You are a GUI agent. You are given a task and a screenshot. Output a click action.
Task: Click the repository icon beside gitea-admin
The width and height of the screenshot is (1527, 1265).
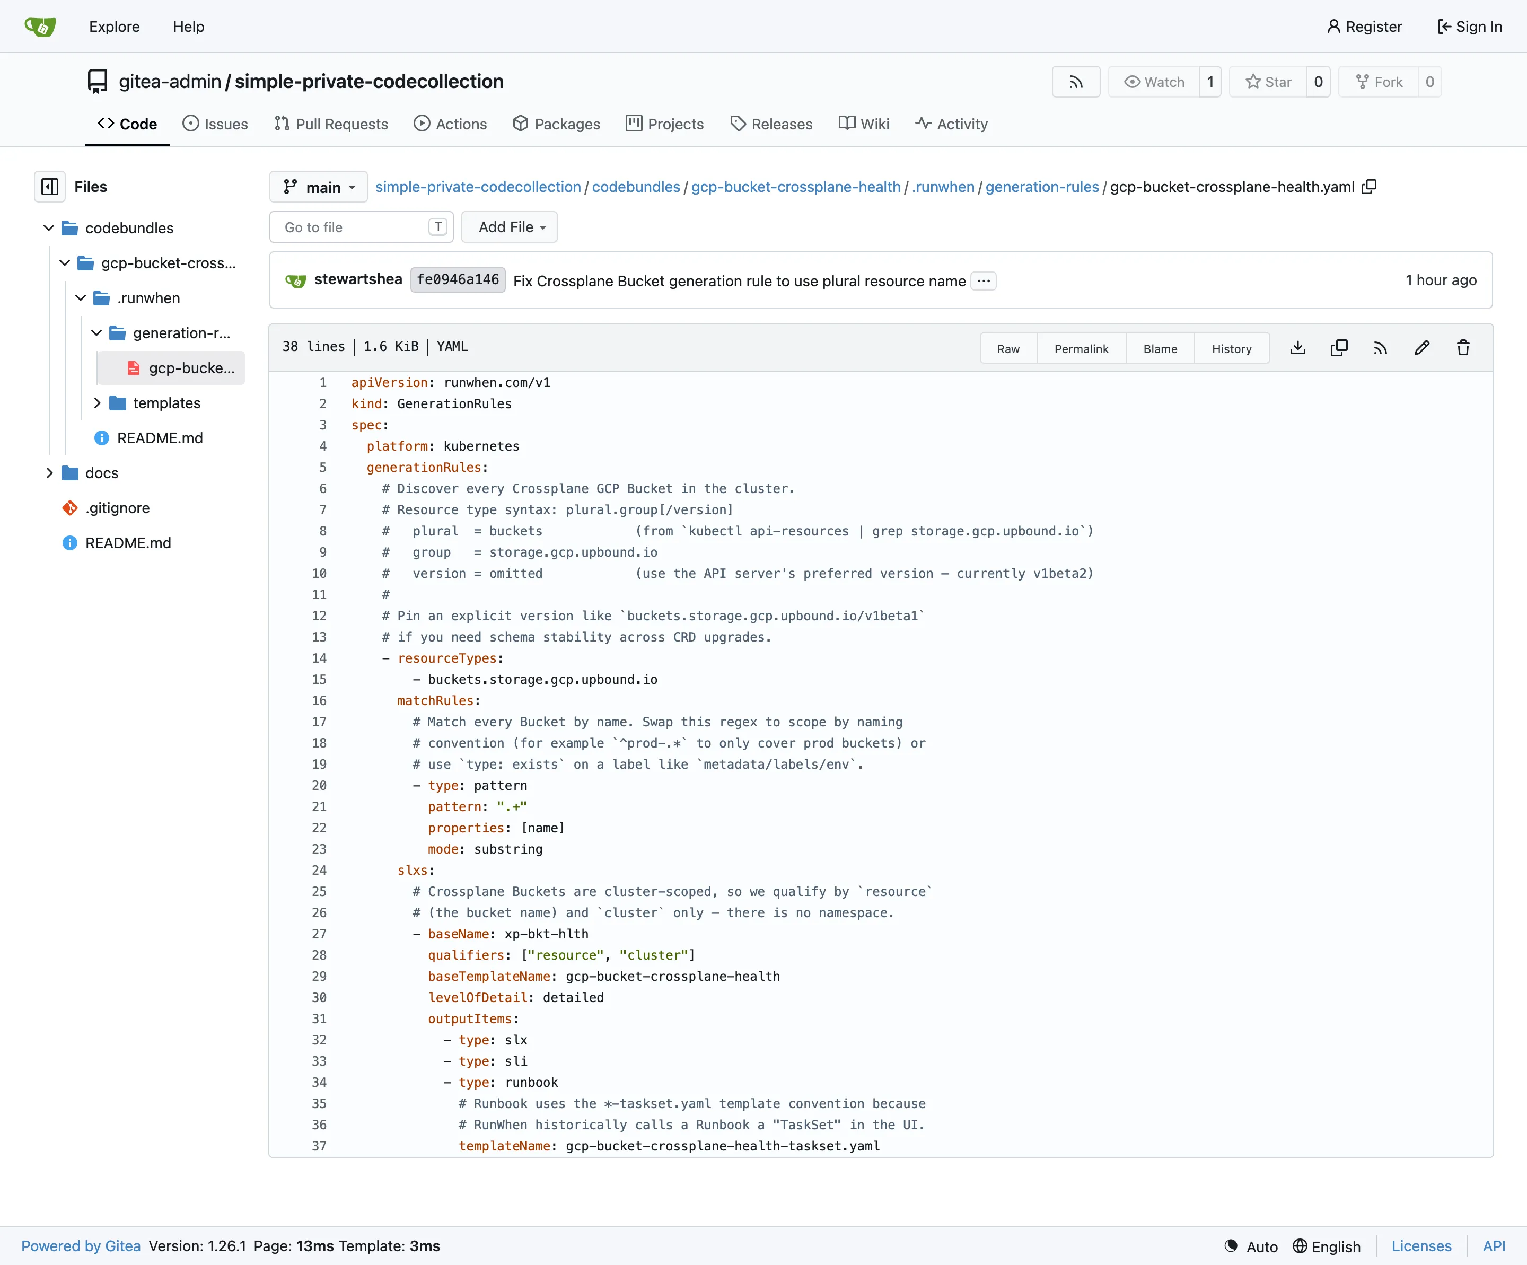[x=98, y=82]
